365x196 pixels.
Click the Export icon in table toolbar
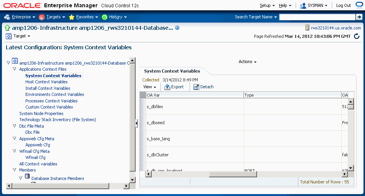167,87
